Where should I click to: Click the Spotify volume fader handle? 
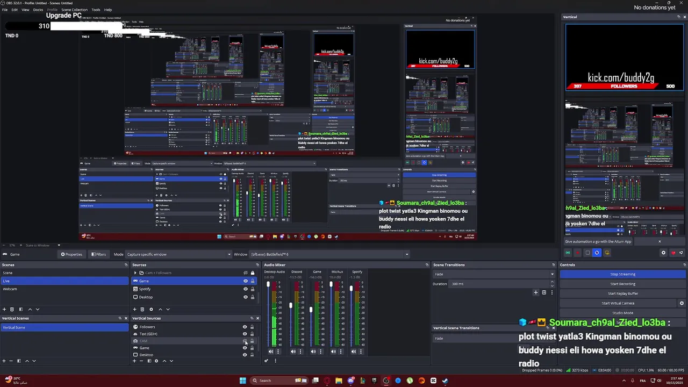point(351,289)
